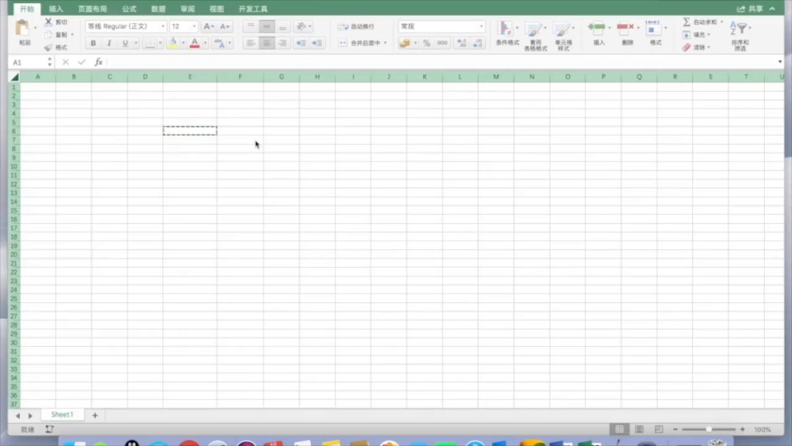This screenshot has height=446, width=792.
Task: Expand the font size 12 dropdown
Action: click(x=194, y=26)
